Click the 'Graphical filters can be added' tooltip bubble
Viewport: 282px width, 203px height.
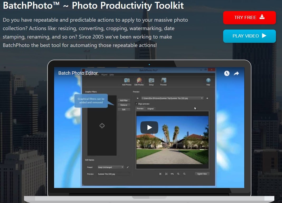click(x=91, y=101)
